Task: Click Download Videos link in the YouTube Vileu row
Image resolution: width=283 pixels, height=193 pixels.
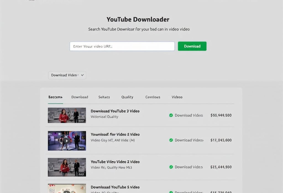Action: (x=188, y=167)
